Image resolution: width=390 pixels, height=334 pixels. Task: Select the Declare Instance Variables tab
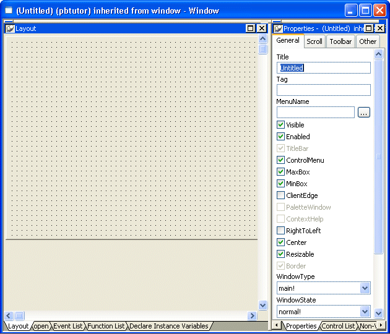tap(169, 326)
